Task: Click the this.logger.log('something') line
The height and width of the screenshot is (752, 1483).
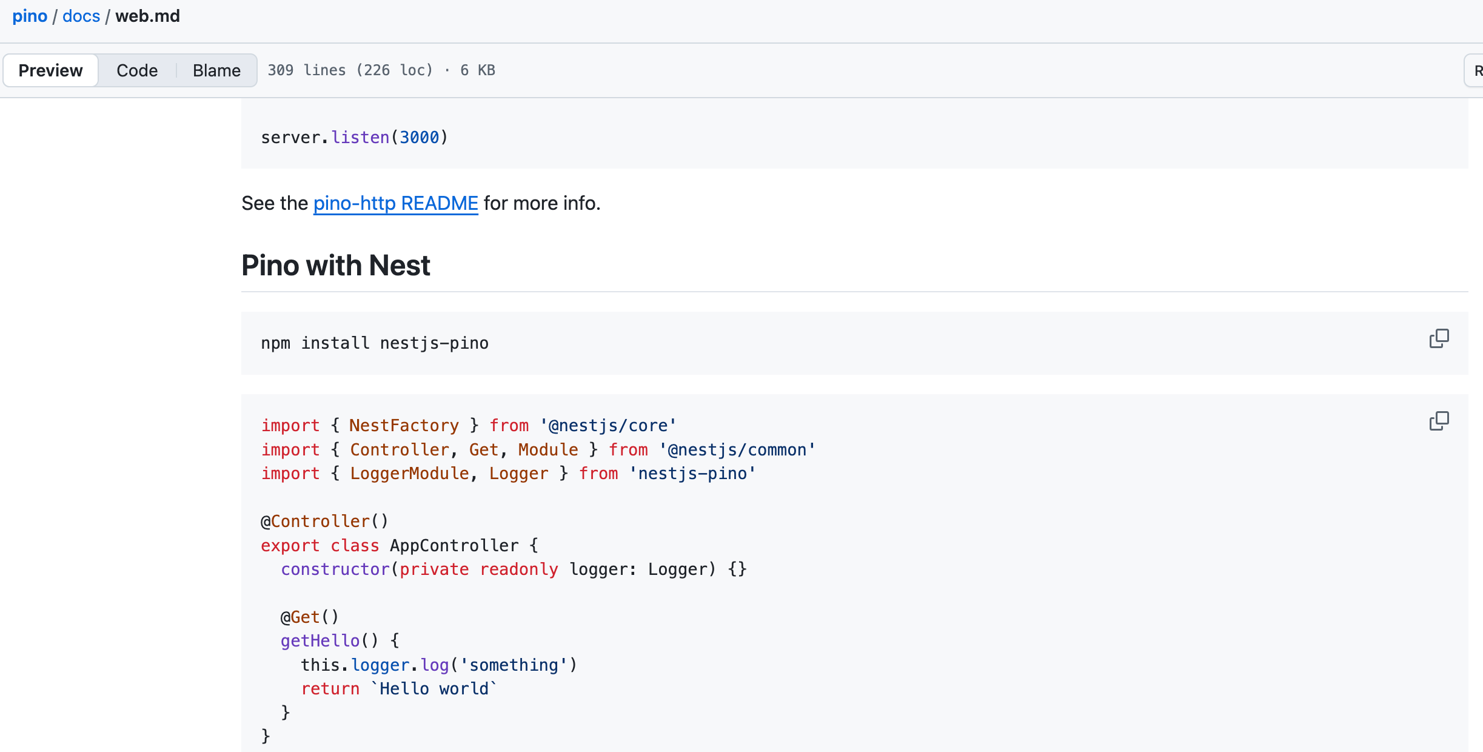Action: point(439,665)
